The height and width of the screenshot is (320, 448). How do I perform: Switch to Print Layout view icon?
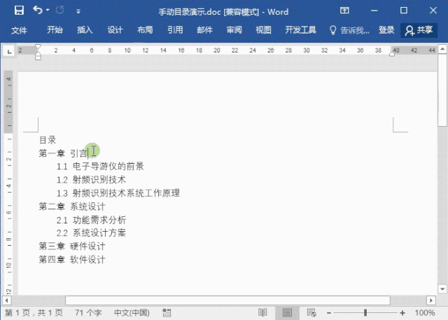pyautogui.click(x=287, y=313)
